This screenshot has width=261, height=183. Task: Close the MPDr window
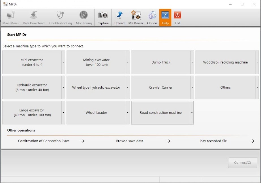pyautogui.click(x=254, y=4)
